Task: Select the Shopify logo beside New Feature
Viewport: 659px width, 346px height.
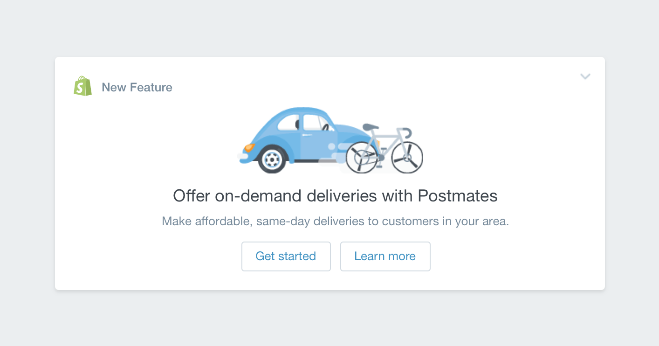Action: point(82,86)
